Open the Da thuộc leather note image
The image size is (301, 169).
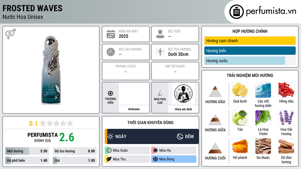263,146
